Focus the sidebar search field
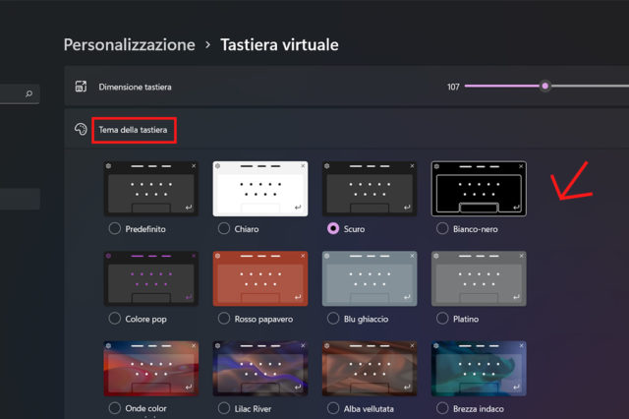The height and width of the screenshot is (419, 629). pyautogui.click(x=20, y=93)
